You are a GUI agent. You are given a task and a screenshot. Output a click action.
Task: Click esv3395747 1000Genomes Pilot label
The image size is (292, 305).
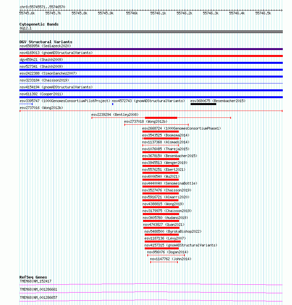[65, 101]
